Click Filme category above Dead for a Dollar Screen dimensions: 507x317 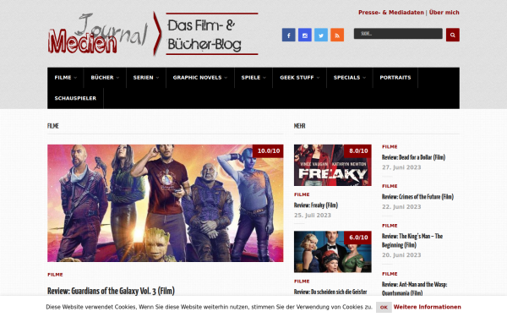point(390,147)
